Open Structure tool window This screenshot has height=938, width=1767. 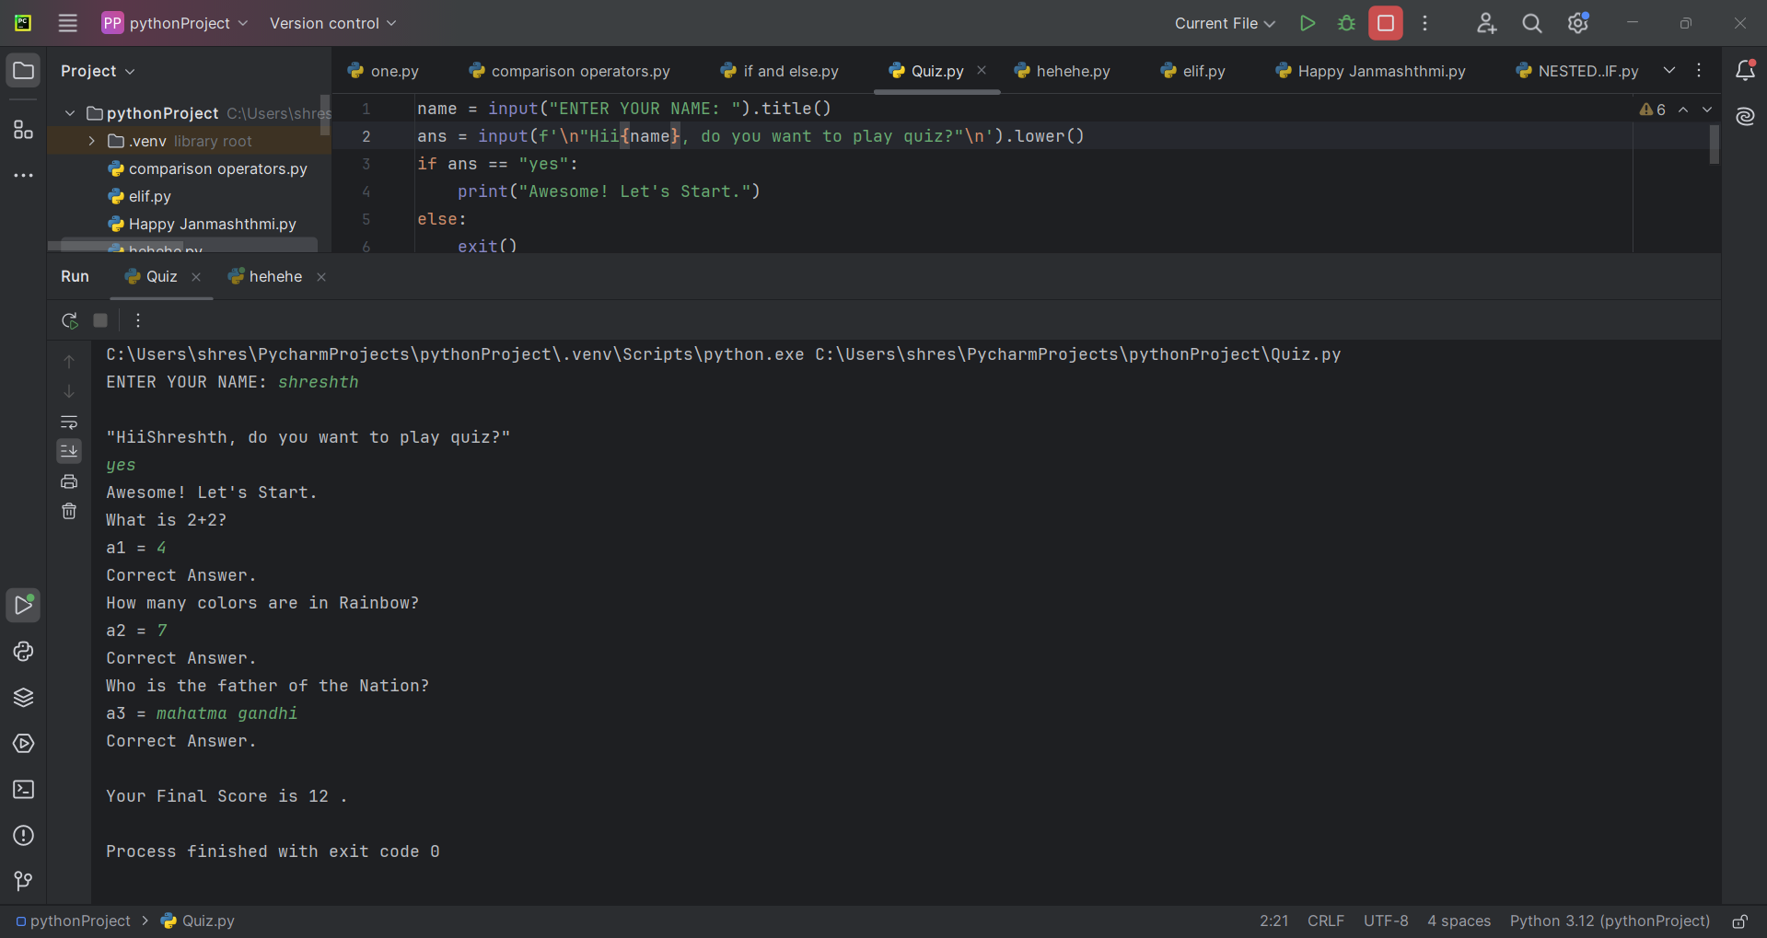24,130
